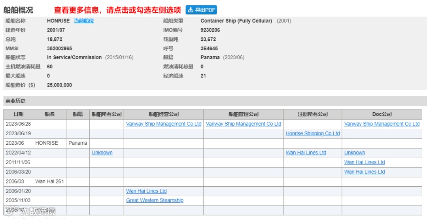The image size is (427, 219).
Task: Select the 2006/03/20 date cell
Action: tap(18, 172)
